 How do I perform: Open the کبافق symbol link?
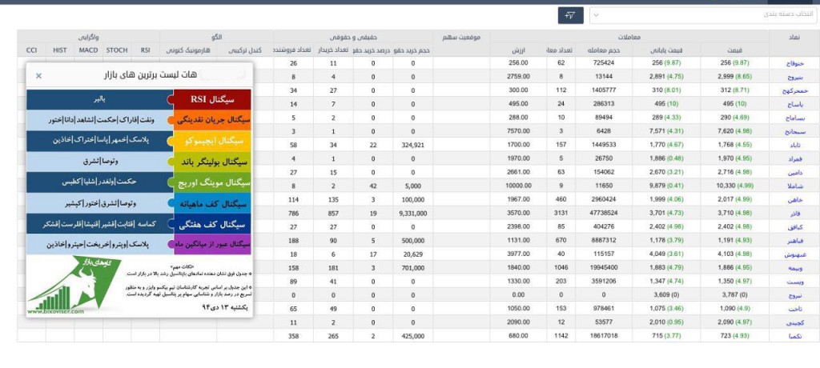click(x=794, y=227)
